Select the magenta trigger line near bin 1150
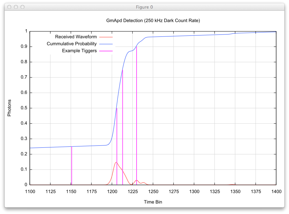Screen dimensions: 289x214 (71, 166)
